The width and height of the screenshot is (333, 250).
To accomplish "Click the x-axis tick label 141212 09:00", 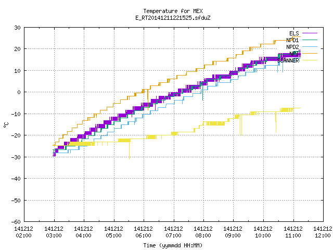I will pyautogui.click(x=233, y=232).
